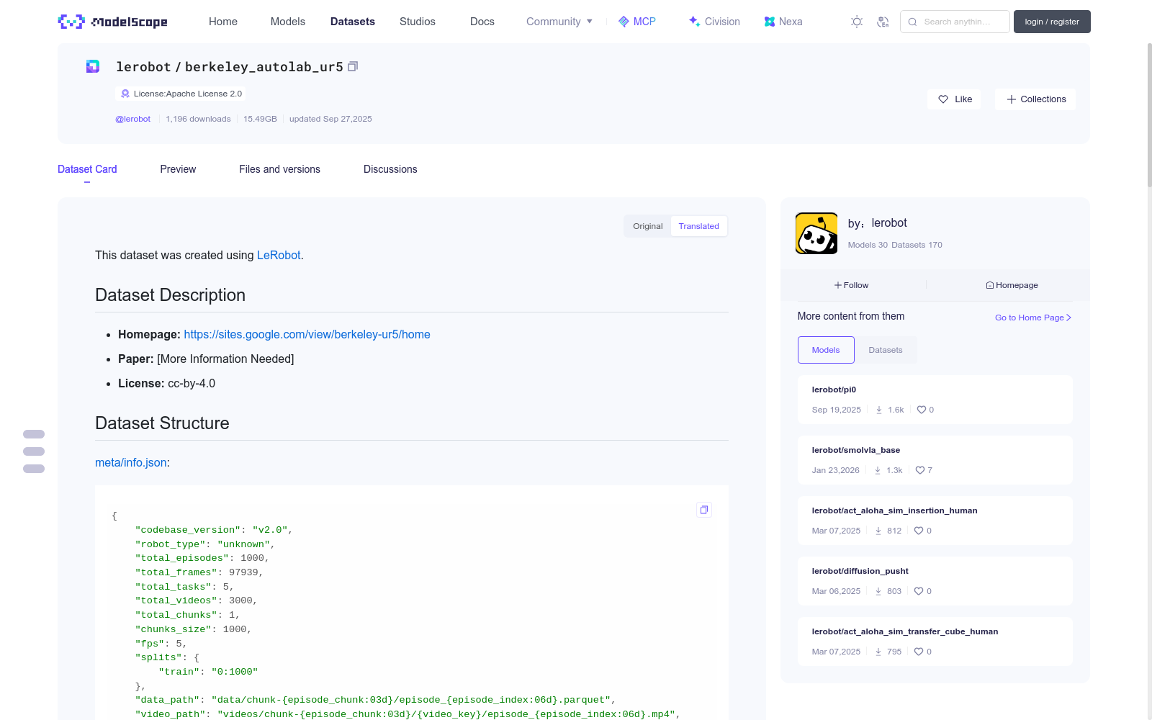The width and height of the screenshot is (1152, 720).
Task: Switch the card to Translated text
Action: click(698, 226)
